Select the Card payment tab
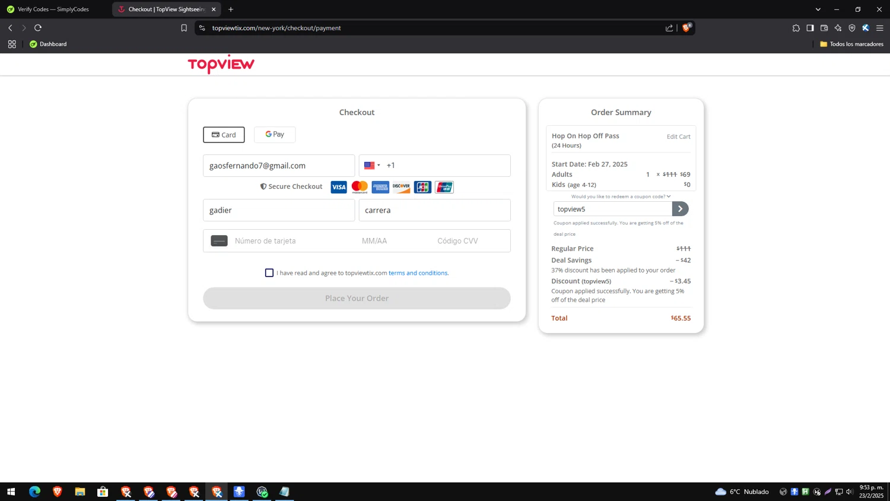The image size is (890, 501). (224, 135)
